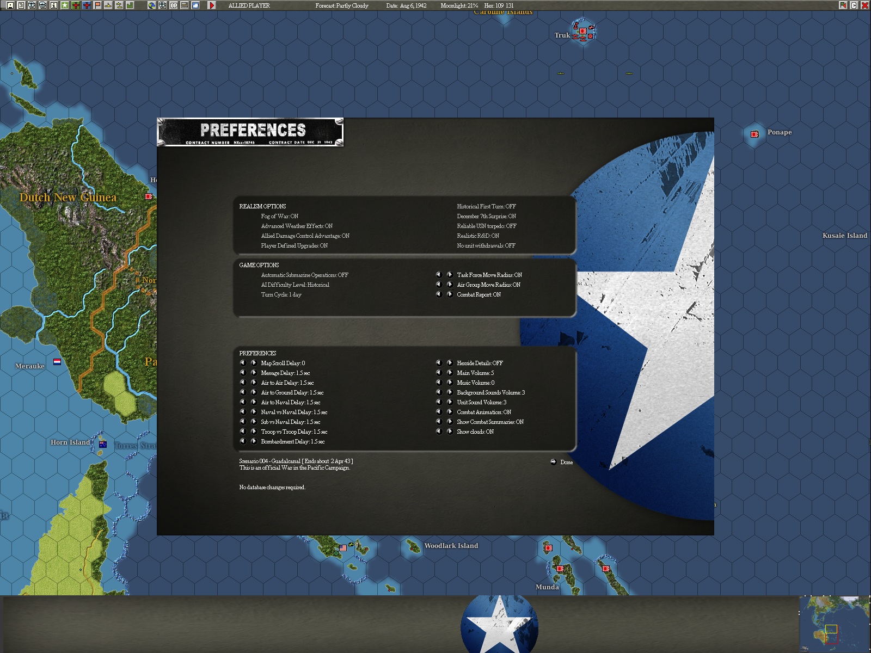Click the orange flag toolbar icon
871x653 pixels.
click(97, 5)
